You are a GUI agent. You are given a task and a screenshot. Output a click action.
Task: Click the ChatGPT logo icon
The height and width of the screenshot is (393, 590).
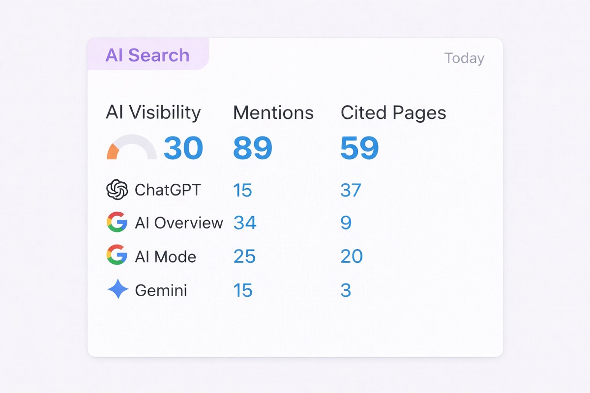(x=117, y=190)
